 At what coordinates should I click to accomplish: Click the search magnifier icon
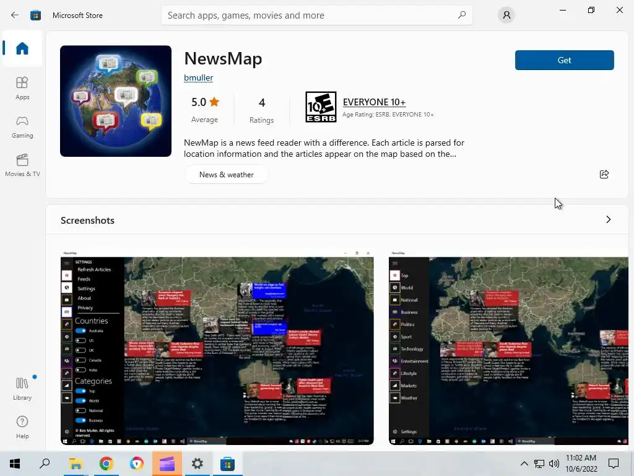coord(462,15)
